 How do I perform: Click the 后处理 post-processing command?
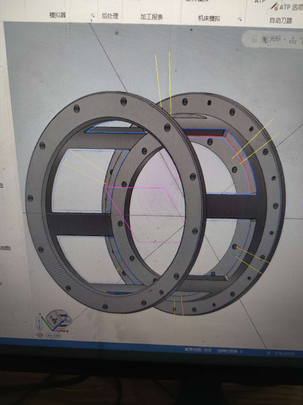coord(110,16)
